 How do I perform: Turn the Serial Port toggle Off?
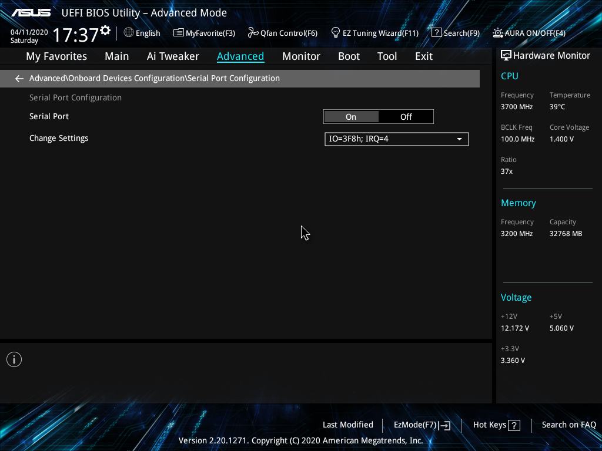point(406,117)
